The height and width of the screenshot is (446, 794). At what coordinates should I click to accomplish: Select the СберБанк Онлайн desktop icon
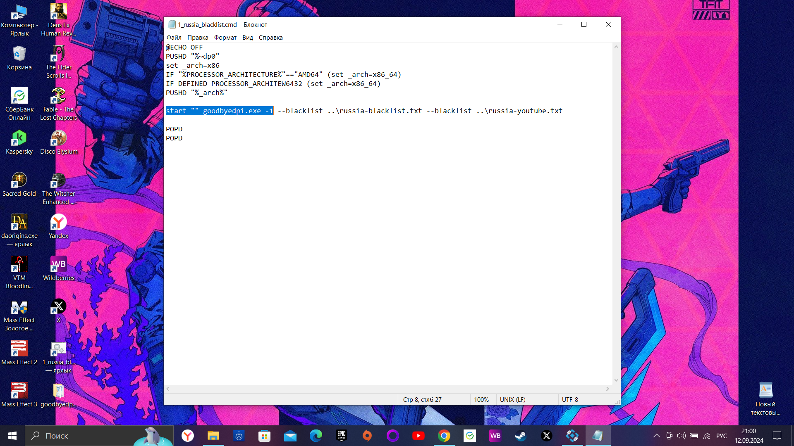coord(19,105)
